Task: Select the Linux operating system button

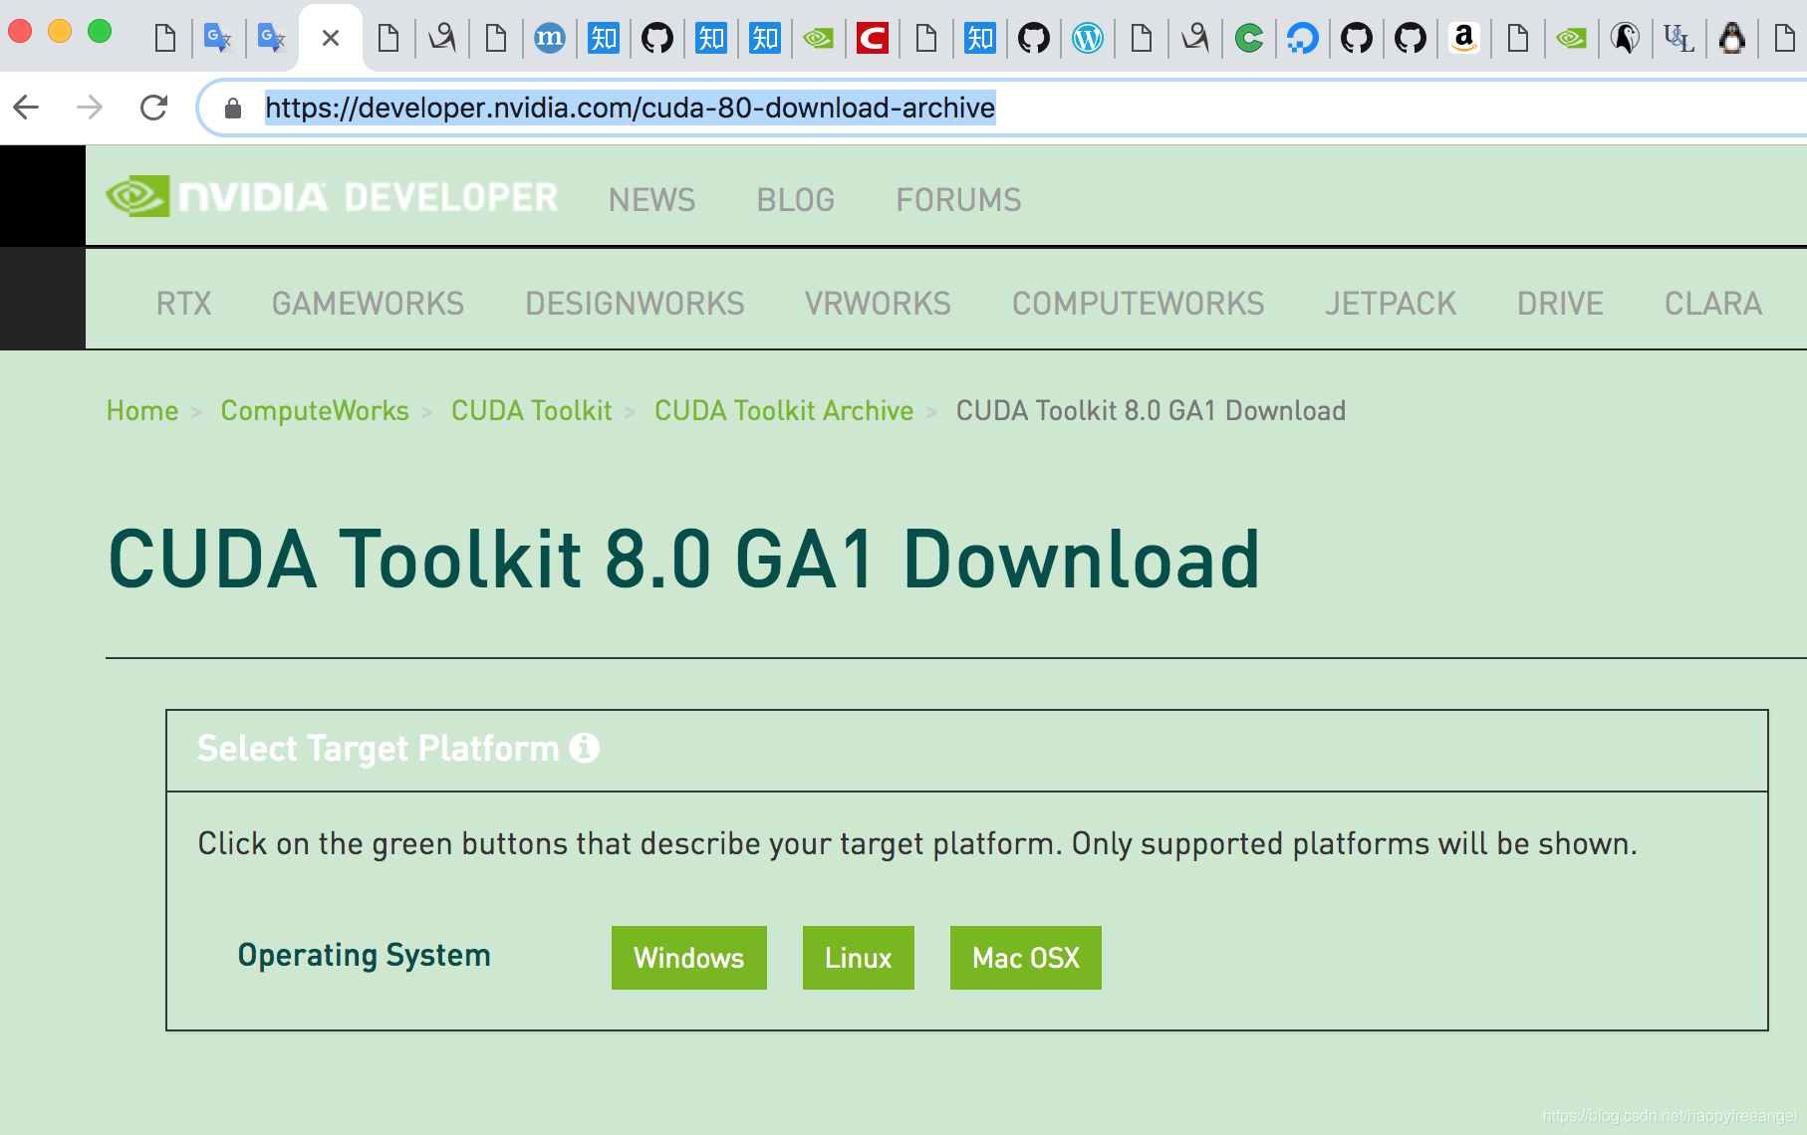Action: (x=859, y=958)
